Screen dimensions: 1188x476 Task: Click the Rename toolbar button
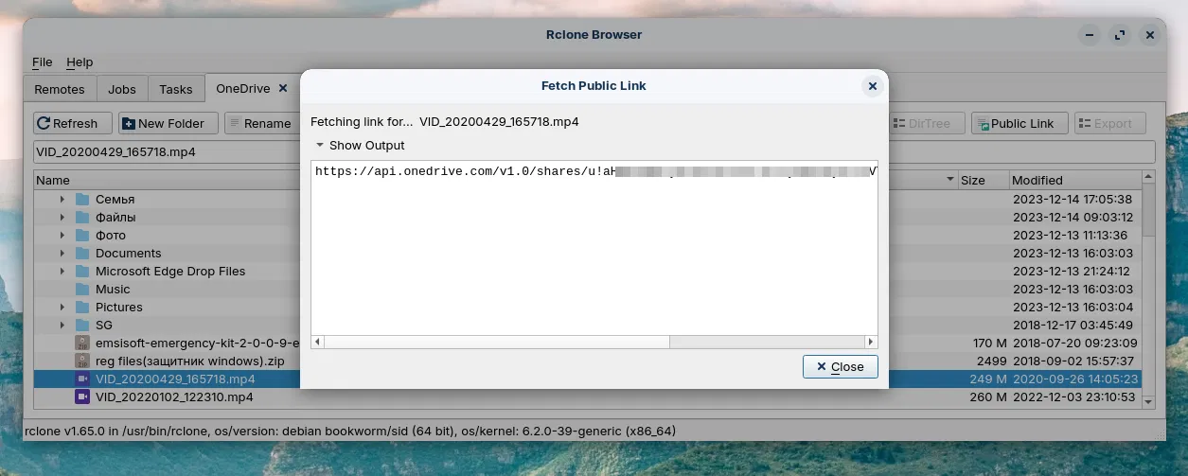(261, 123)
